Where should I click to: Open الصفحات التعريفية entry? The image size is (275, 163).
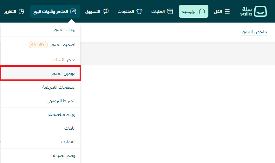40,87
